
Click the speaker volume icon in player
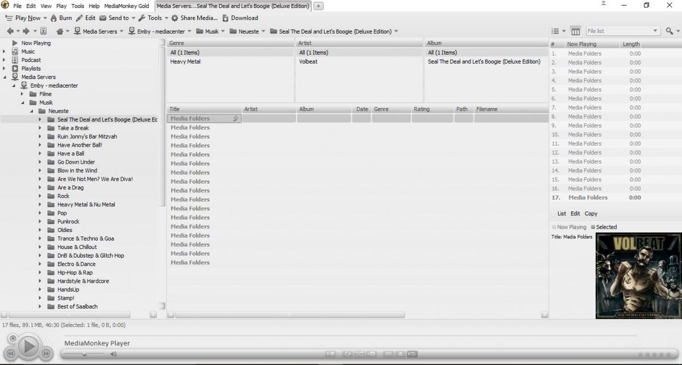pyautogui.click(x=114, y=354)
